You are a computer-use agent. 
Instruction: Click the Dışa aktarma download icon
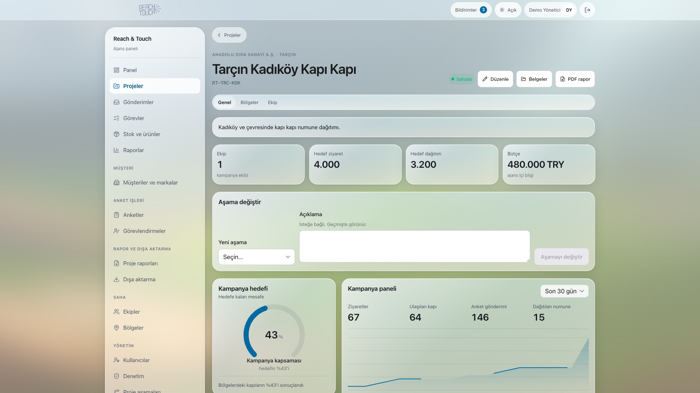point(116,279)
